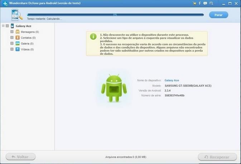Click the Wondershare plus logo icon
The height and width of the screenshot is (164, 241).
pos(5,3)
